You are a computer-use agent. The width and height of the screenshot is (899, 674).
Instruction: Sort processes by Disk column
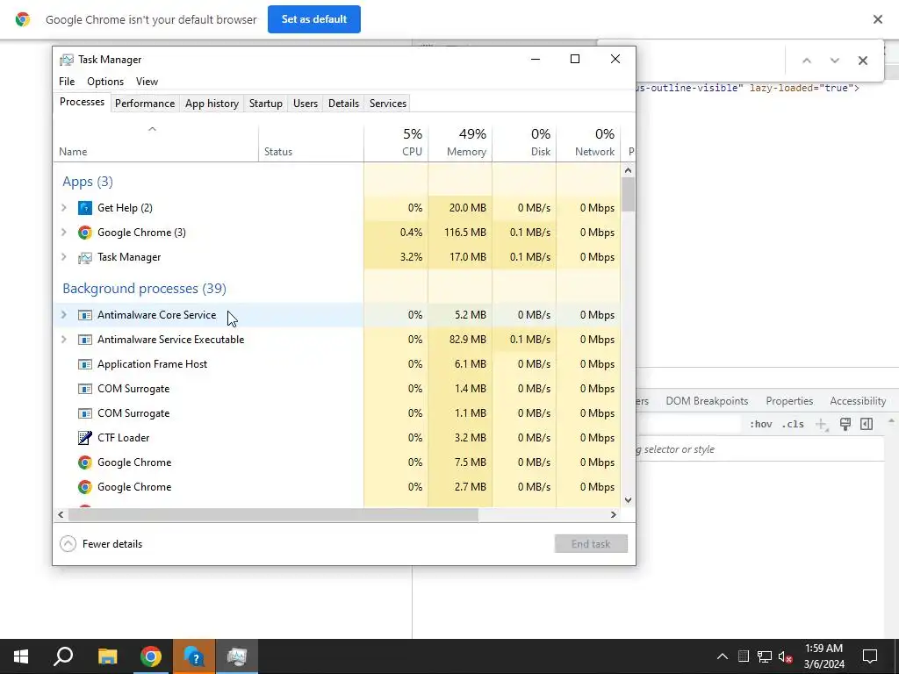pyautogui.click(x=524, y=143)
